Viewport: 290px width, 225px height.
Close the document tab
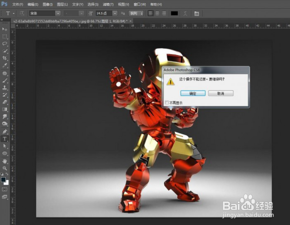point(130,21)
